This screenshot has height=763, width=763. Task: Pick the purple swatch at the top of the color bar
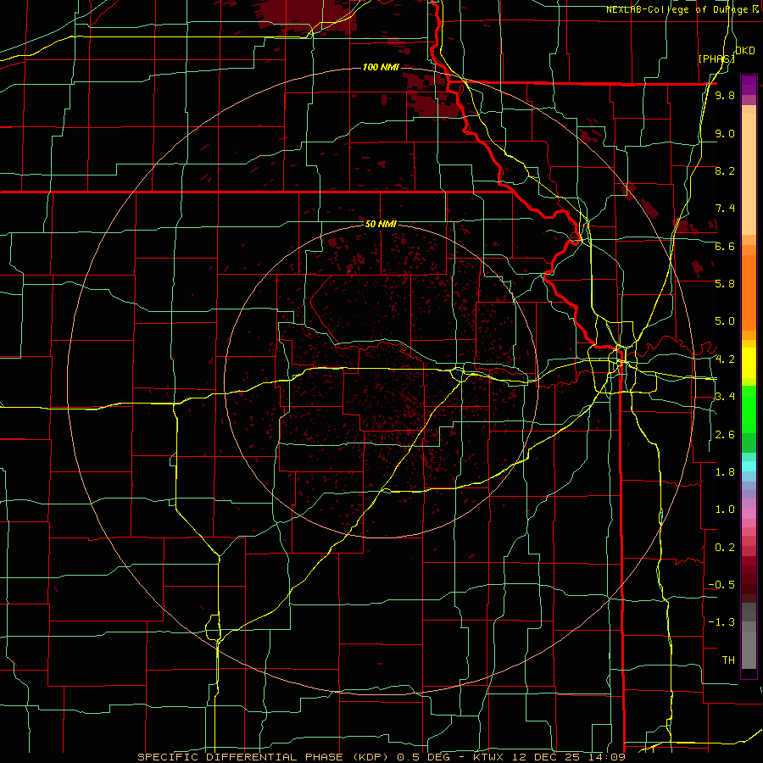coord(749,85)
